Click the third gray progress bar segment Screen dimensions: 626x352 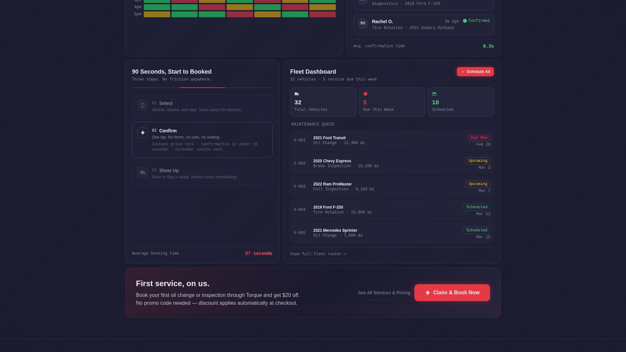(249, 88)
